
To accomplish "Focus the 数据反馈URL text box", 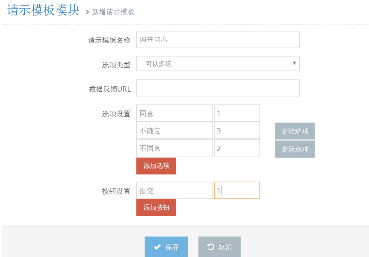I will tap(218, 88).
